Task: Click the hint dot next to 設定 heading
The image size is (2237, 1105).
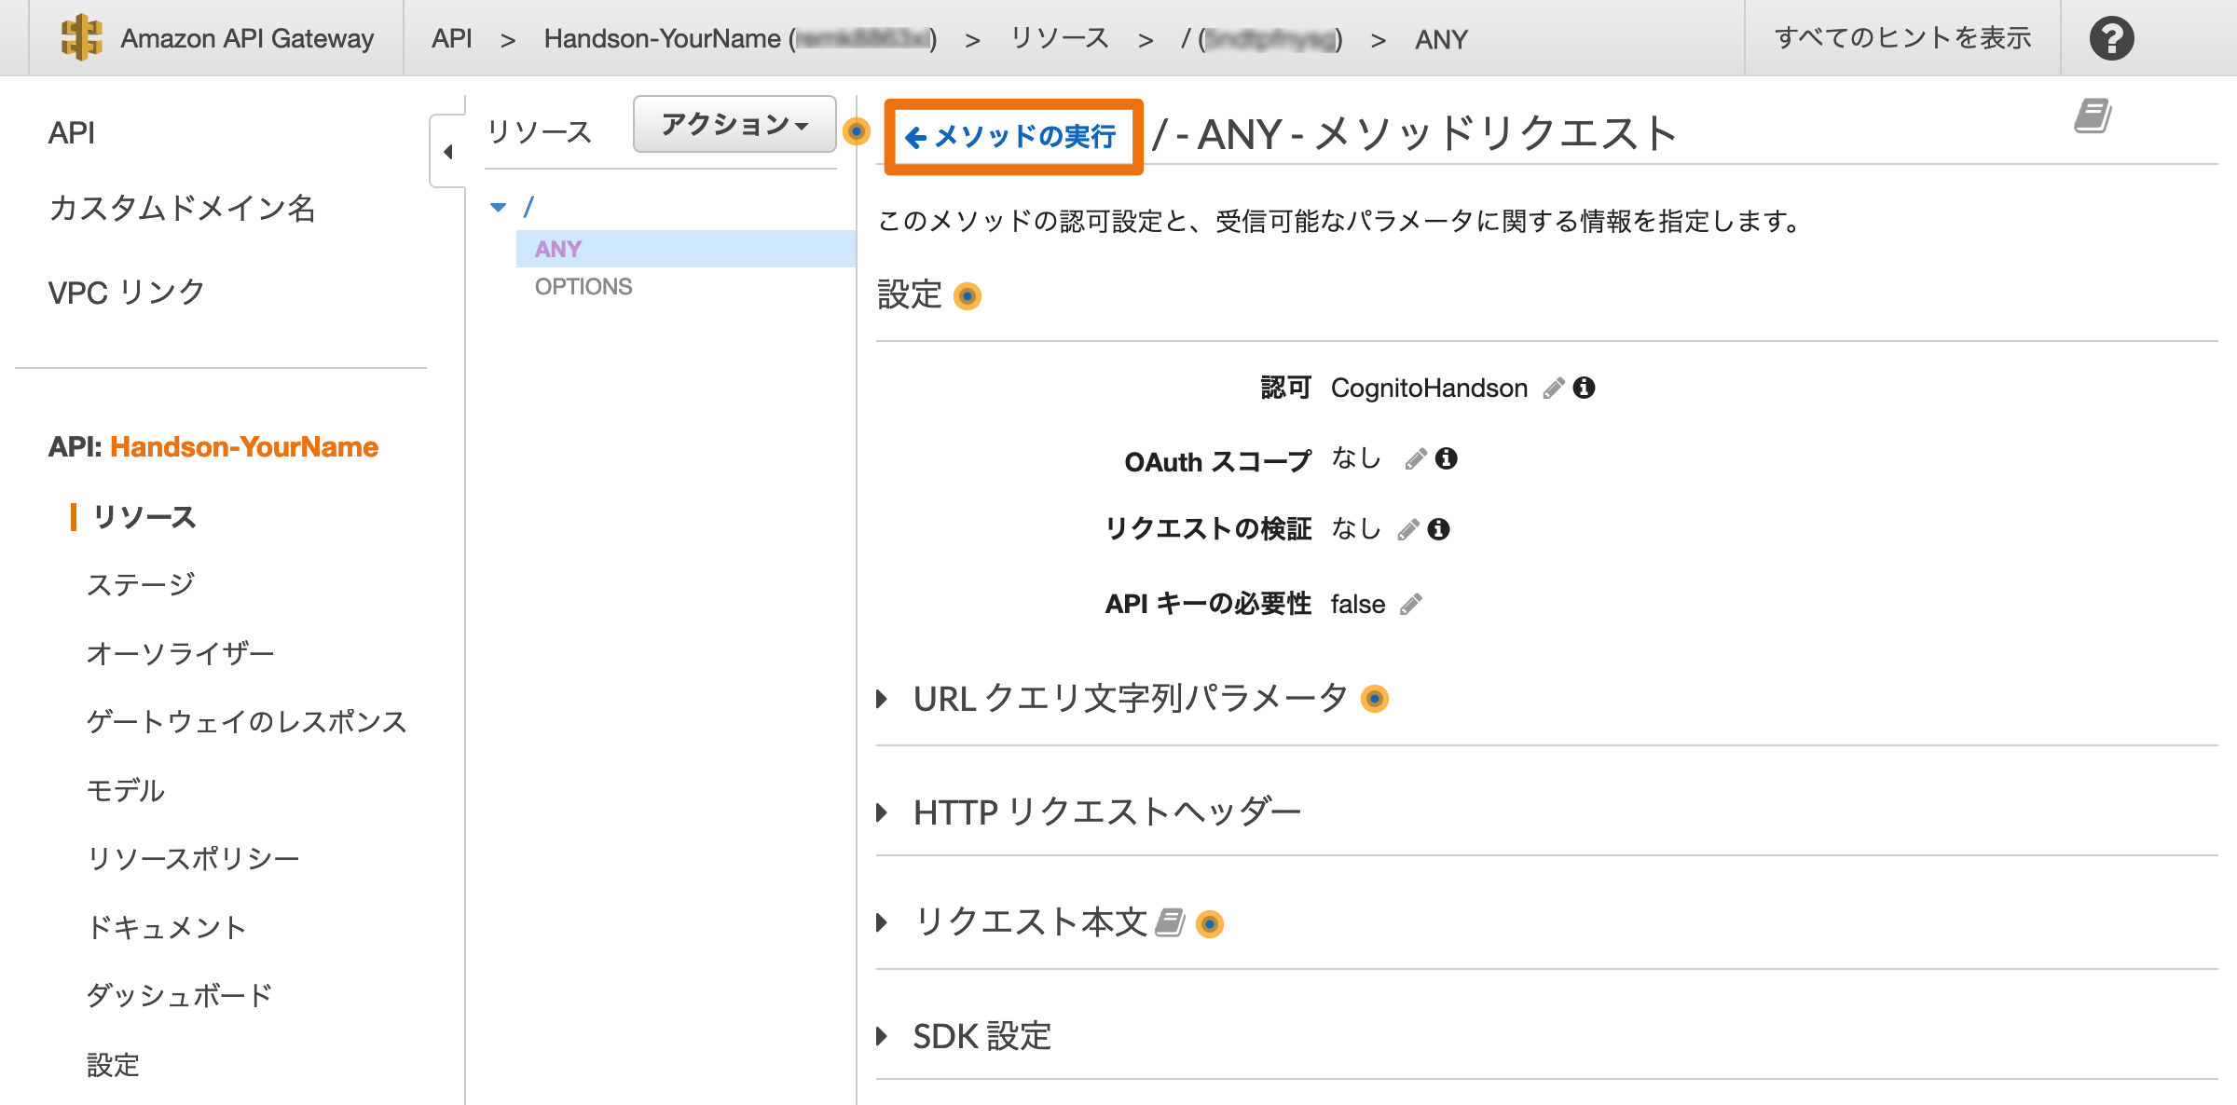Action: click(968, 296)
